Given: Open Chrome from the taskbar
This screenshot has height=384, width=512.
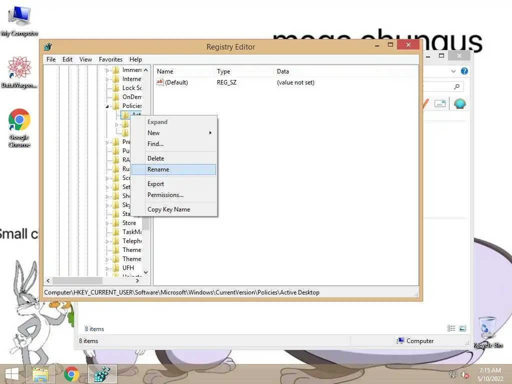Looking at the screenshot, I should click(71, 374).
